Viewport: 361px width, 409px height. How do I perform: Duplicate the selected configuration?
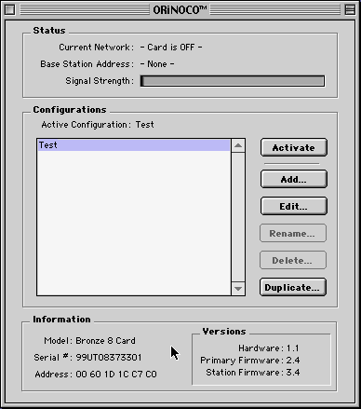coord(293,287)
